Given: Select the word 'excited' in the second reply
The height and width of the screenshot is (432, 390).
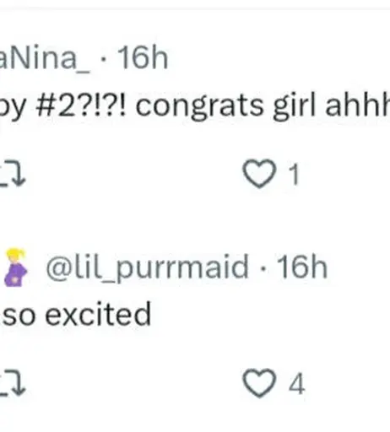Looking at the screenshot, I should pos(98,314).
